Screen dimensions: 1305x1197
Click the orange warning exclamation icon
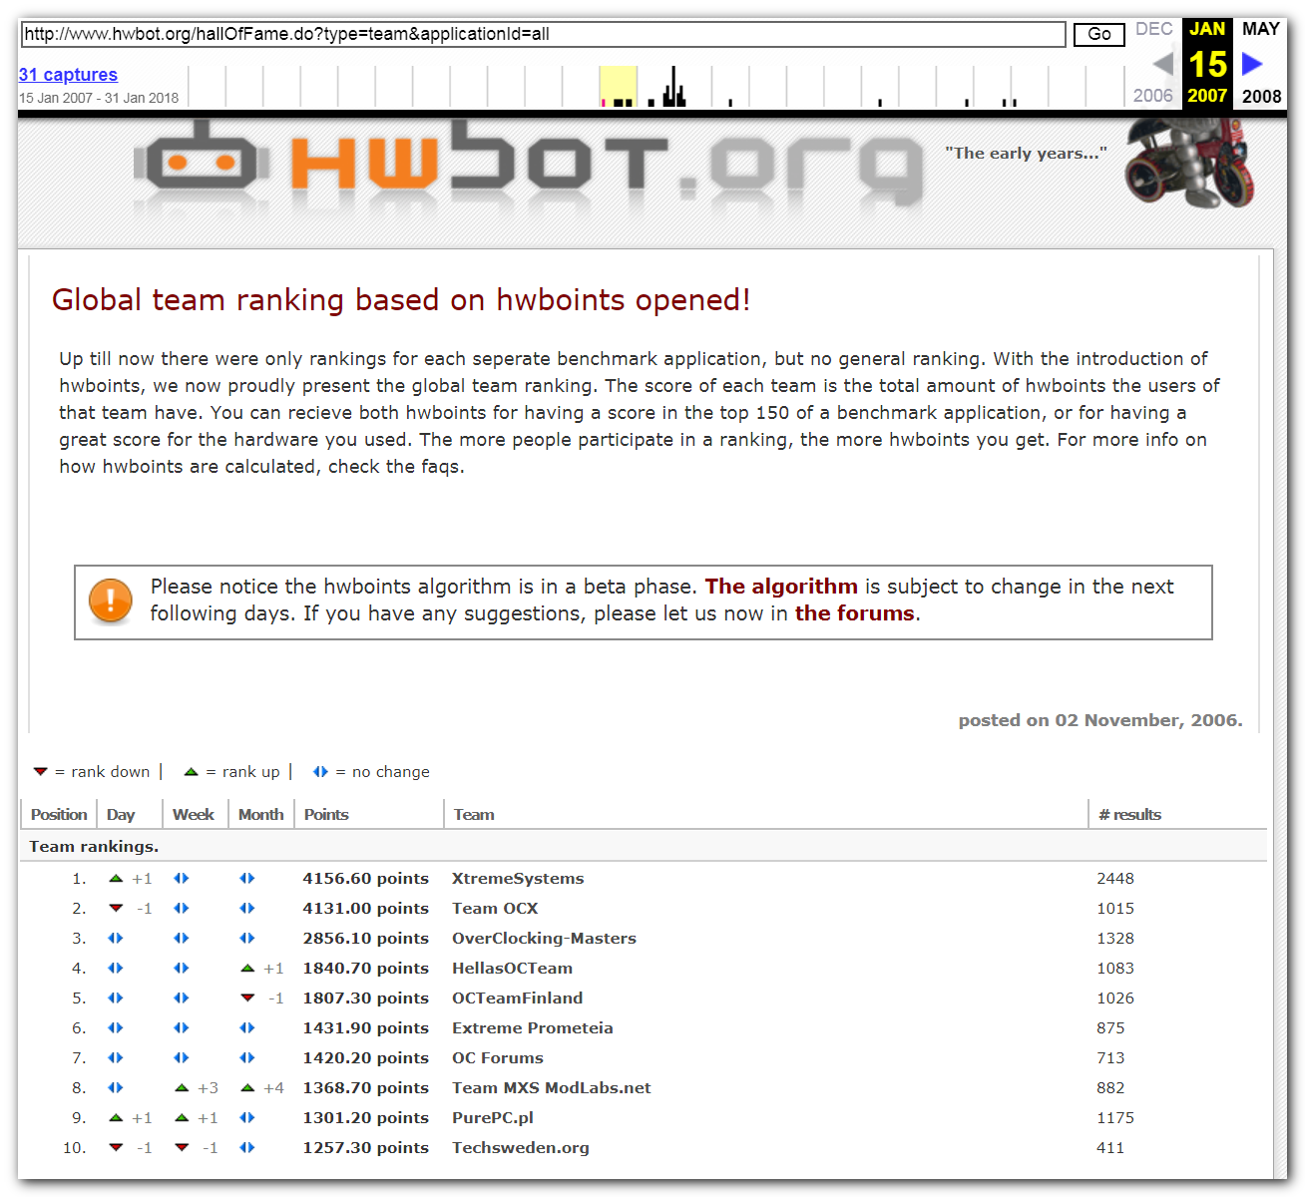(110, 601)
